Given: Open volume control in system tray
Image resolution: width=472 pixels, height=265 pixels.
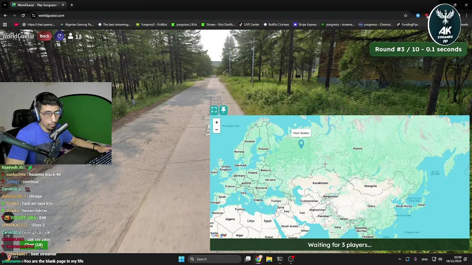Looking at the screenshot, I should click(440, 259).
